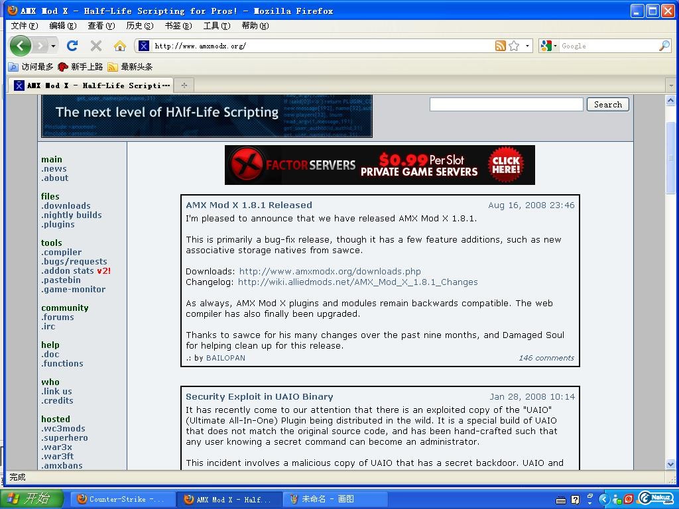This screenshot has height=509, width=679.
Task: Open the 146 comments link
Action: 546,358
